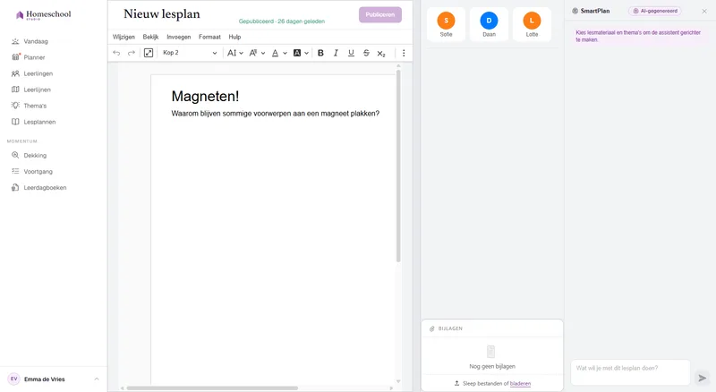
Task: Select student Sofie avatar
Action: point(446,21)
